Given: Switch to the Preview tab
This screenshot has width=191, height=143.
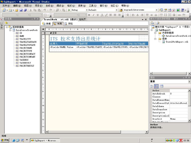Looking at the screenshot, I should click(x=69, y=24).
